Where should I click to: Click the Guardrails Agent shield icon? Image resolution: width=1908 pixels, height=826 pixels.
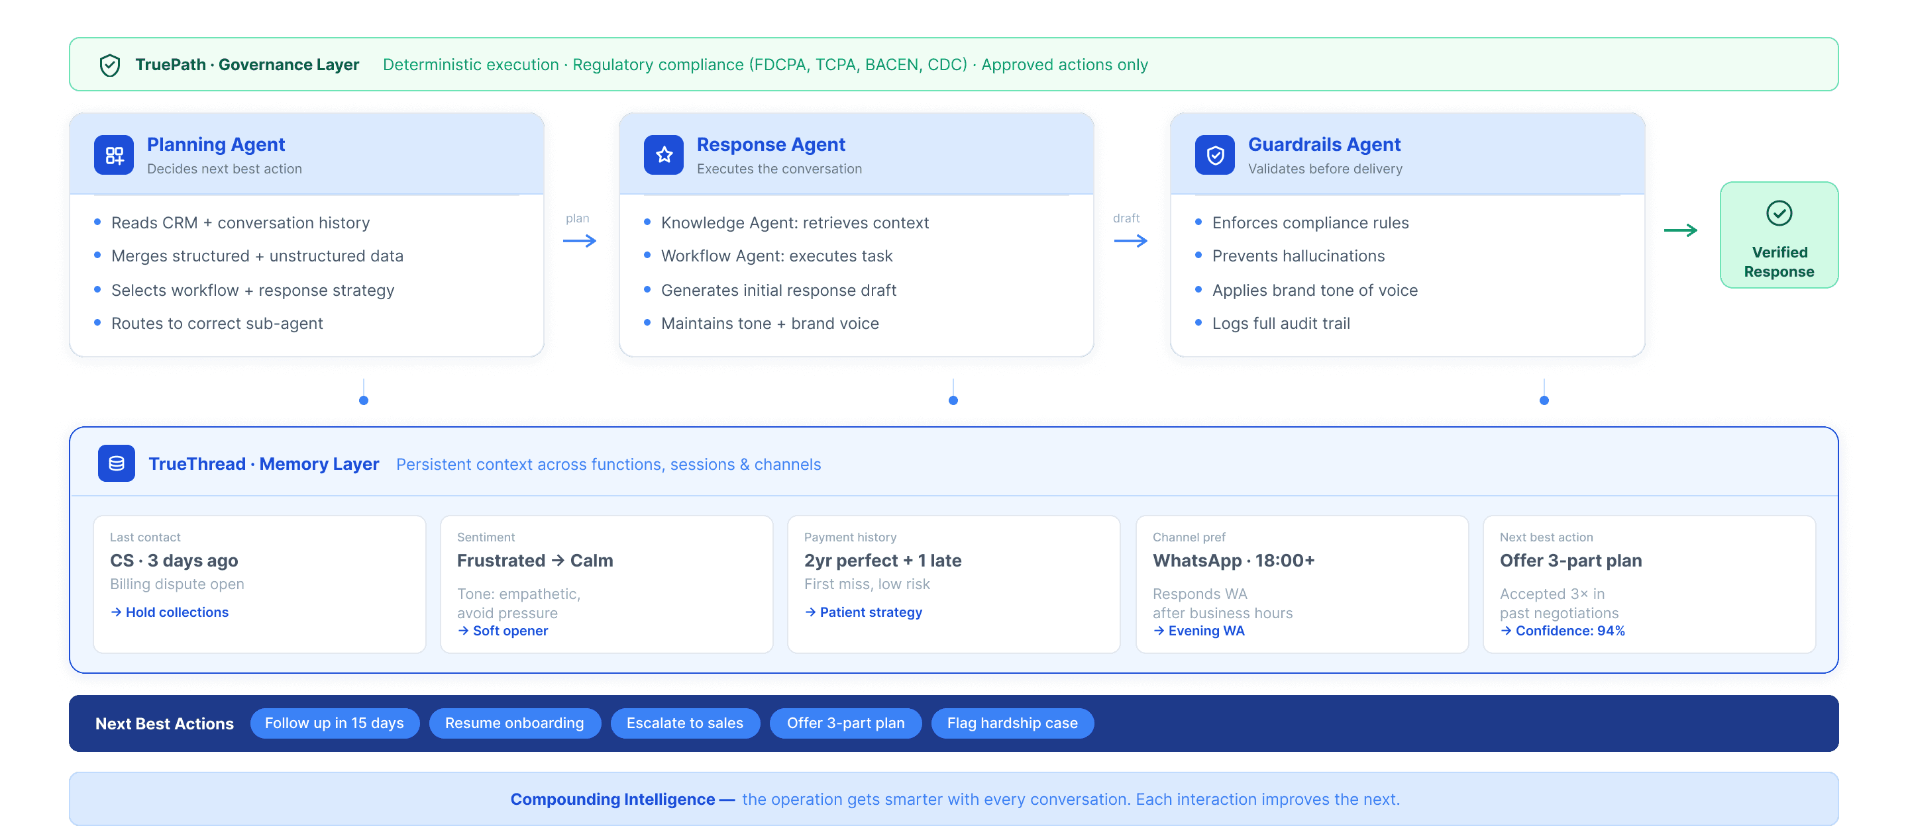point(1215,155)
